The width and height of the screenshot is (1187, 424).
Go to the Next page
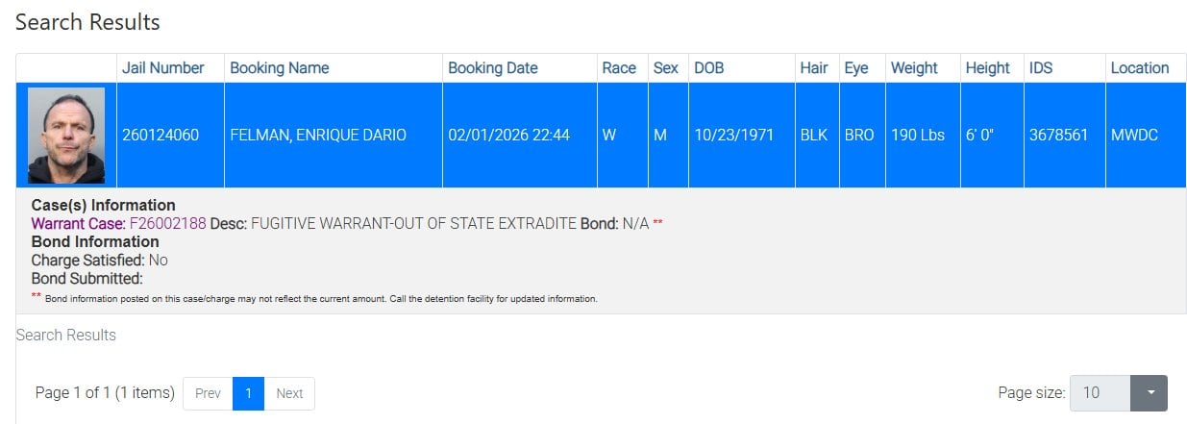pos(289,393)
